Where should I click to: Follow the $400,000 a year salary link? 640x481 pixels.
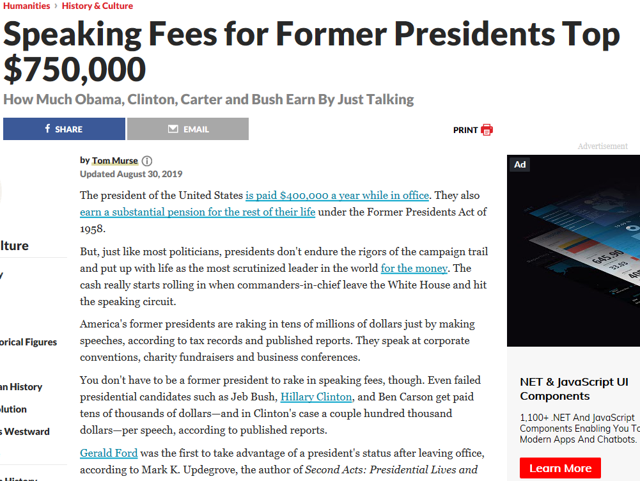pyautogui.click(x=337, y=196)
